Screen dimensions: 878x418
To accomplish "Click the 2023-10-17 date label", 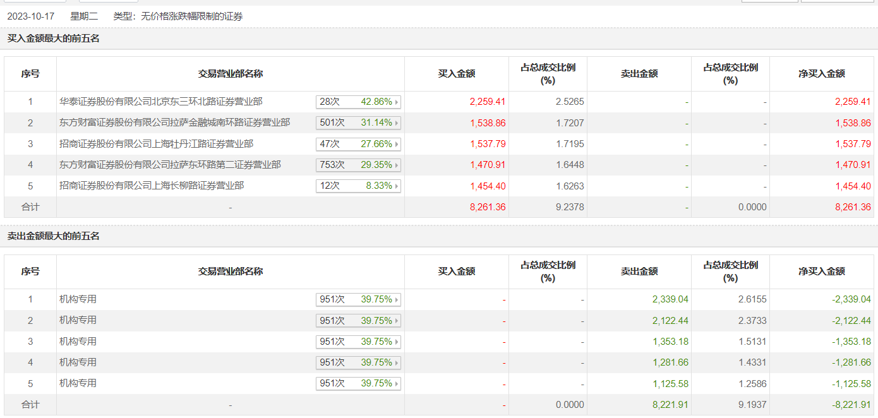I will click(x=30, y=17).
